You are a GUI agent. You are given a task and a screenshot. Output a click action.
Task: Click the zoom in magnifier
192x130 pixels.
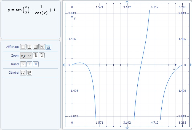pyautogui.click(x=36, y=56)
